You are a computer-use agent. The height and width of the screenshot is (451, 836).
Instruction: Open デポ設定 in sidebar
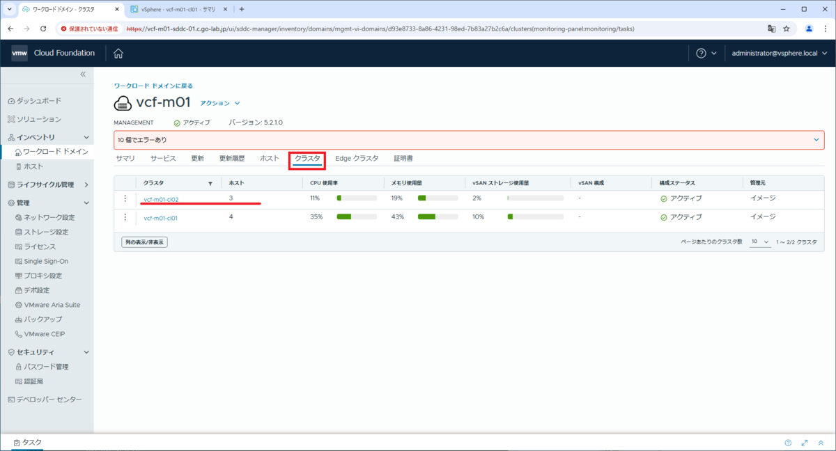[x=32, y=290]
